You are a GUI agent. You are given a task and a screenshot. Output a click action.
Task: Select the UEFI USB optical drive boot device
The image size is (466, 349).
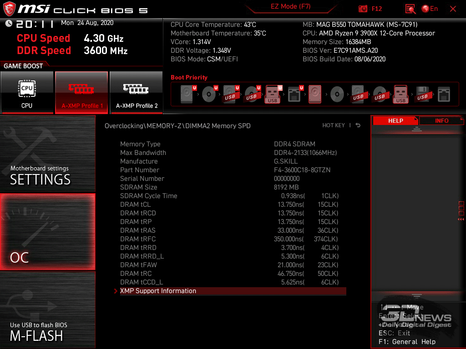[x=252, y=94]
